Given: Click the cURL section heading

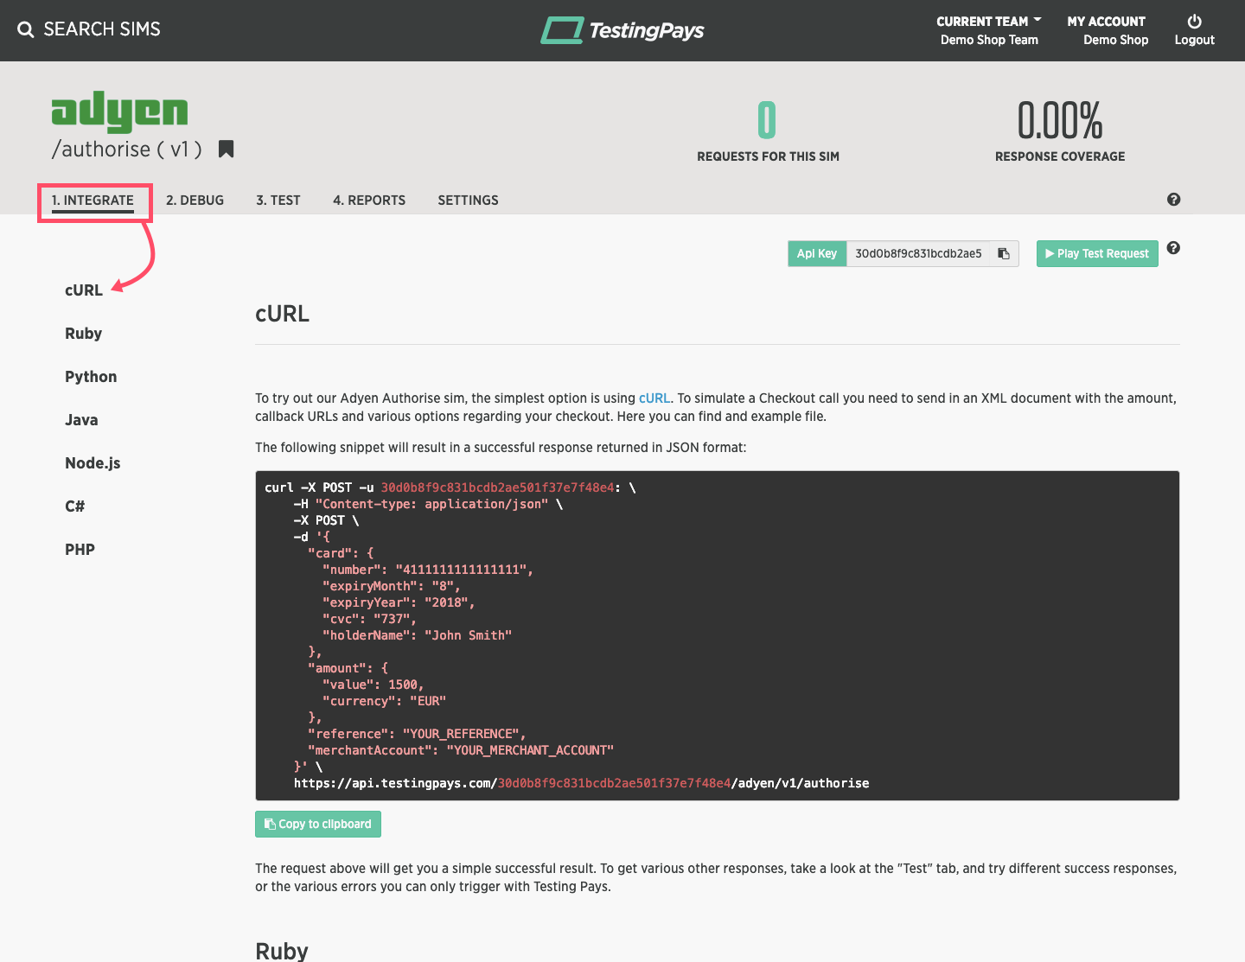Looking at the screenshot, I should click(x=282, y=314).
